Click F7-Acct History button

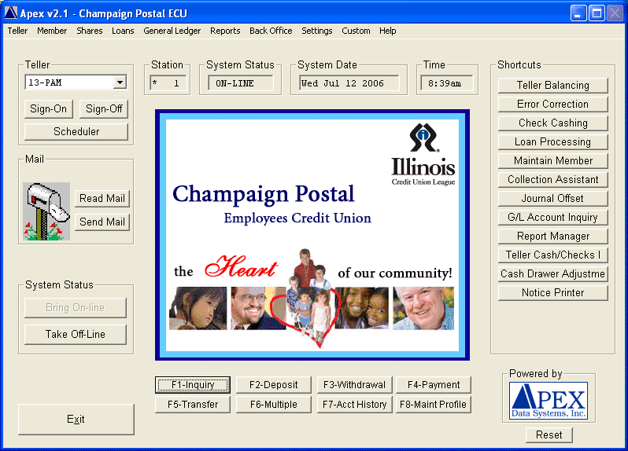pyautogui.click(x=354, y=404)
